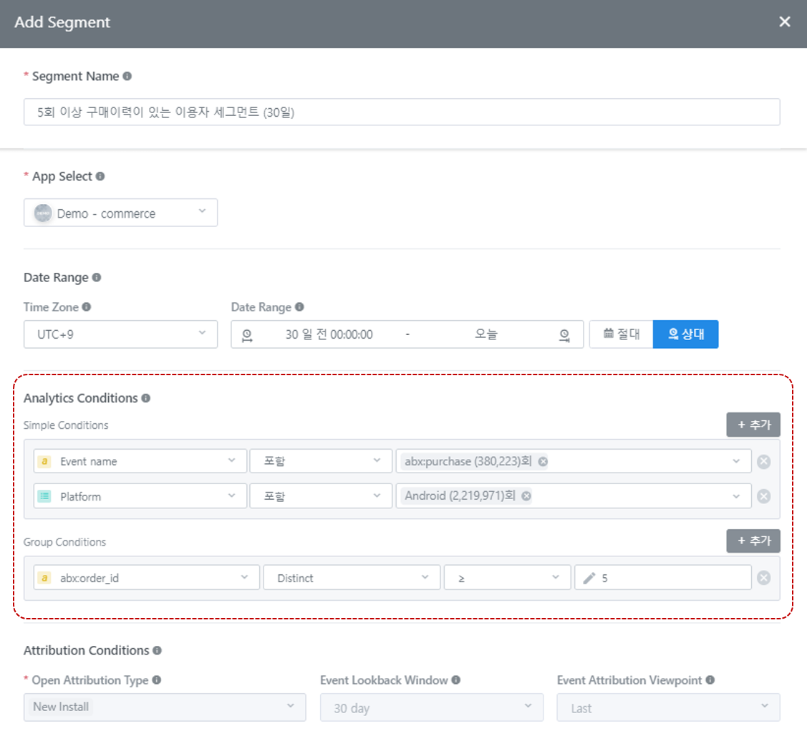Image resolution: width=807 pixels, height=754 pixels.
Task: Click the Platform list type icon
Action: click(x=45, y=496)
